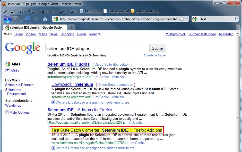Viewport: 242px width, 152px height.
Task: Click the Anmelden link
Action: tap(226, 34)
